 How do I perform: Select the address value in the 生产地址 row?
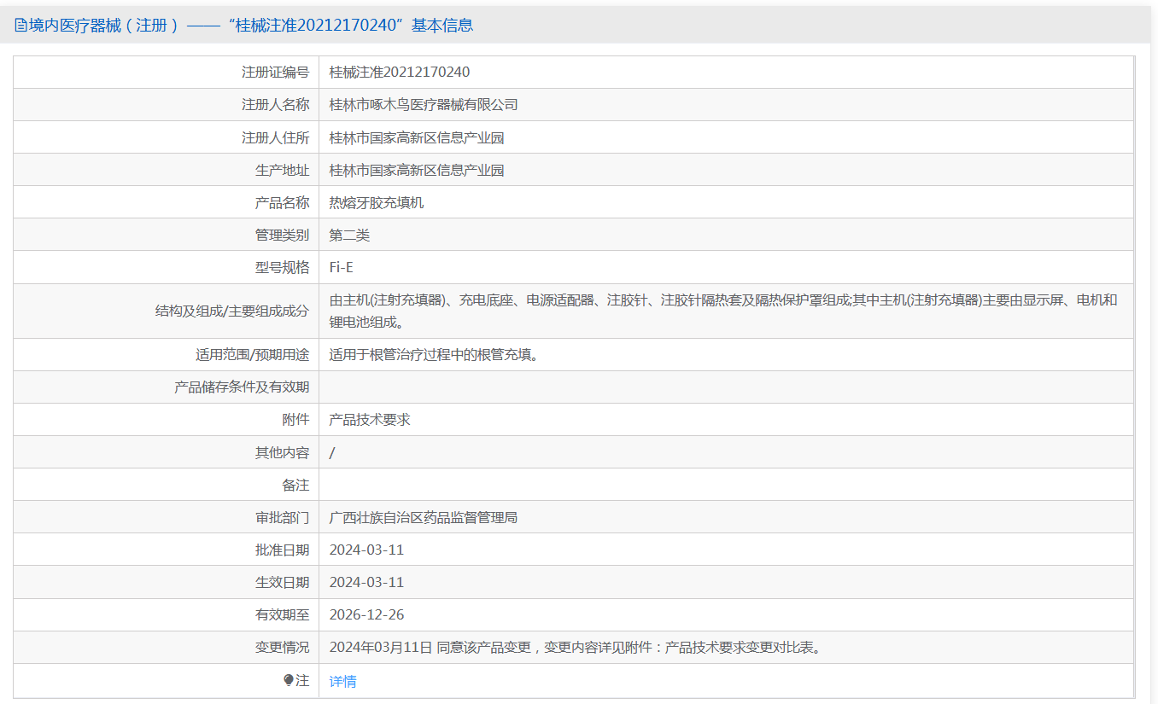(x=417, y=170)
